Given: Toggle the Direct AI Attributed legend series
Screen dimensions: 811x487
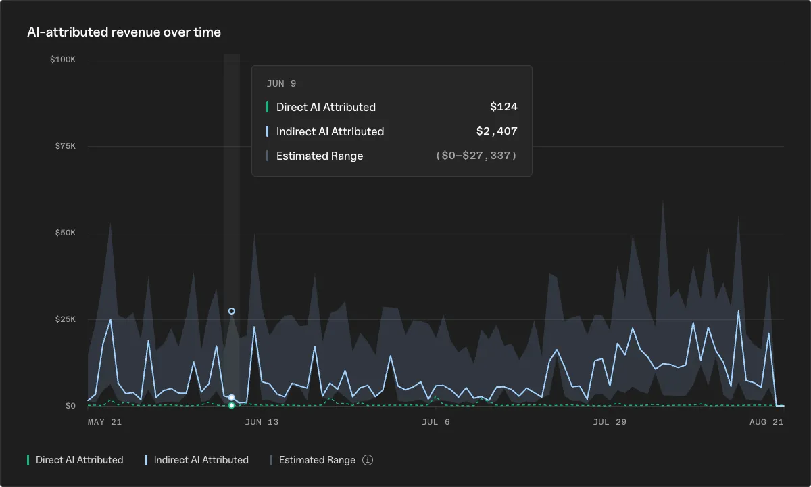Looking at the screenshot, I should pyautogui.click(x=75, y=460).
